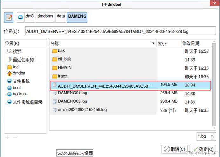Select the HMAIN folder row
The height and width of the screenshot is (157, 220).
(131, 68)
